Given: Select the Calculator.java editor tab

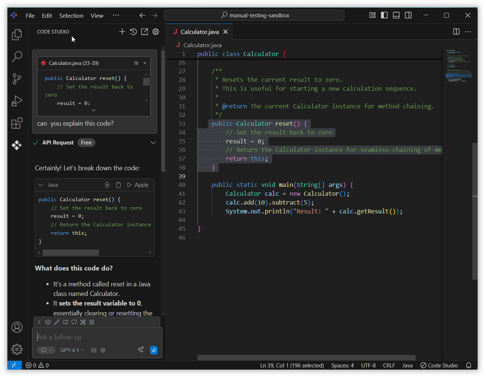Looking at the screenshot, I should point(200,32).
